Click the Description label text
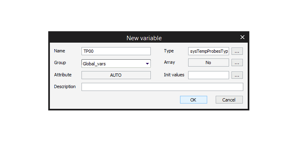Screen dimensions: 298x149 (x=65, y=87)
